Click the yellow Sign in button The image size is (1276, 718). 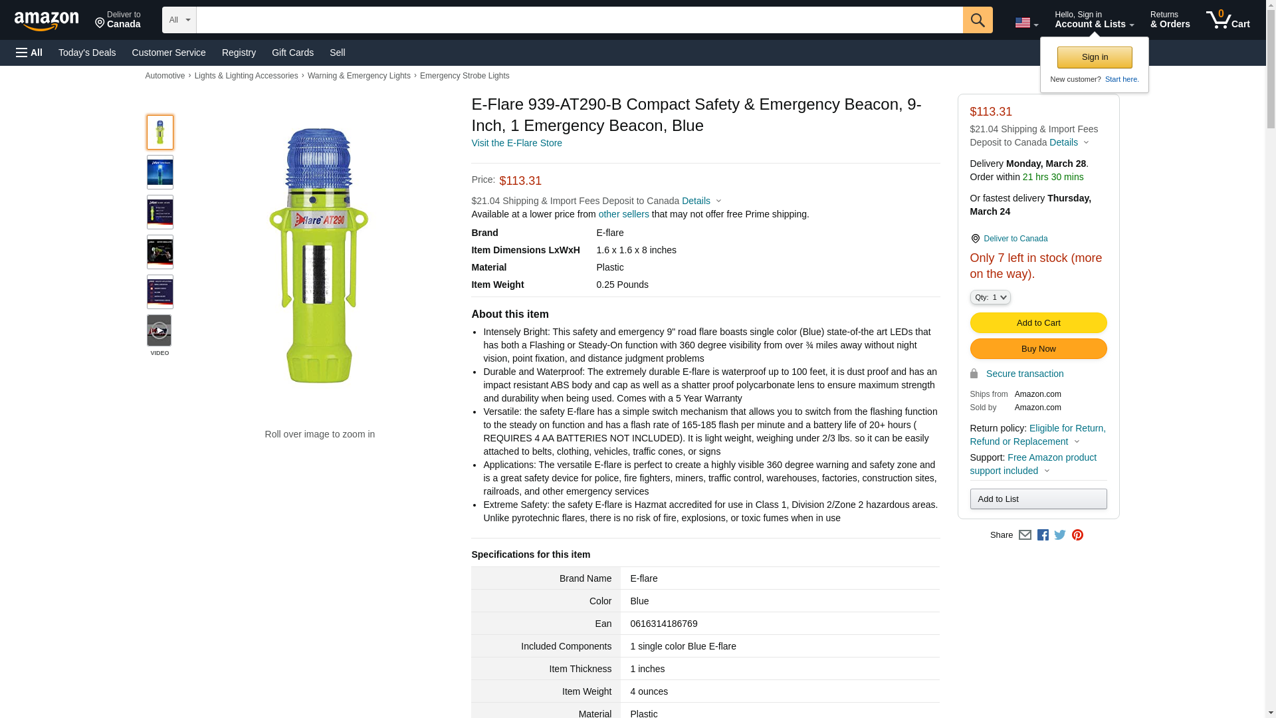pos(1094,57)
